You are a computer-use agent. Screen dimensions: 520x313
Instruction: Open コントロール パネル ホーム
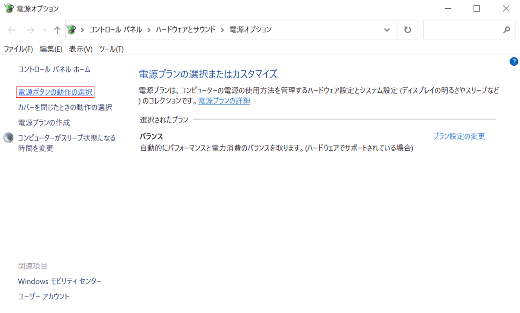point(54,70)
